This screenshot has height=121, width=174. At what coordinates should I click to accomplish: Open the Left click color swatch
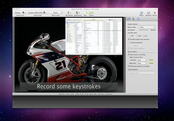[151, 60]
